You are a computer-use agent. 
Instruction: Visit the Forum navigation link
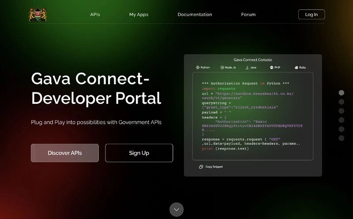click(x=248, y=15)
